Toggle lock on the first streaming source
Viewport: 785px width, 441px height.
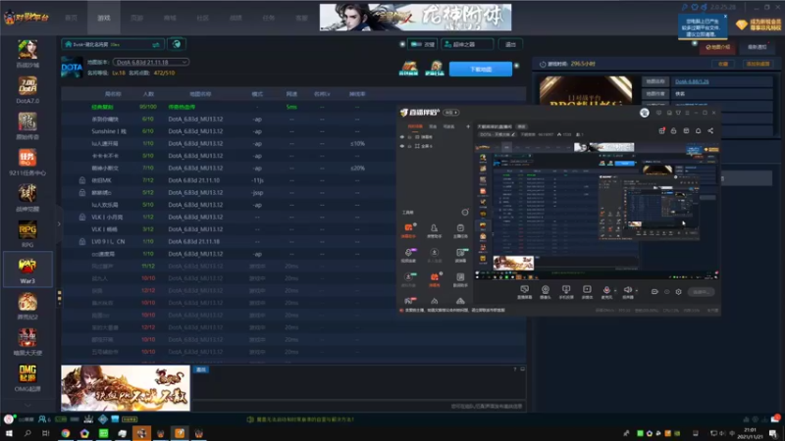click(x=409, y=136)
